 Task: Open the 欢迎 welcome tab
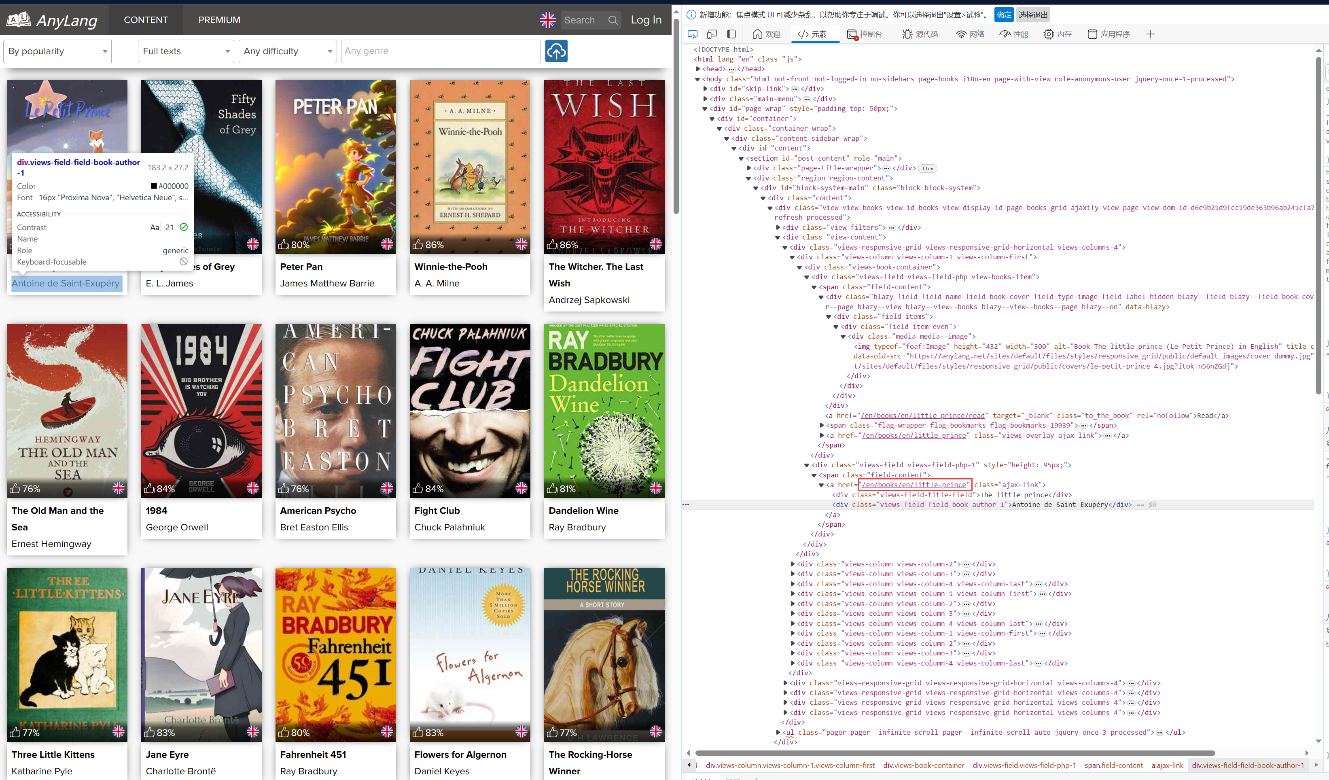tap(766, 34)
